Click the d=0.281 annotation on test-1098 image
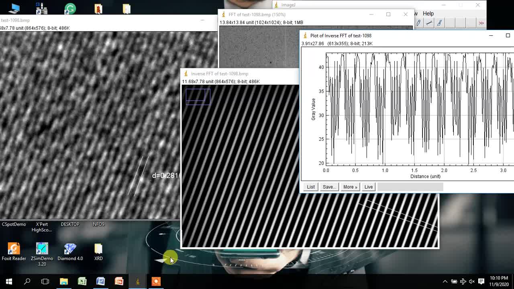Screen dimensions: 514x289 tap(166, 175)
